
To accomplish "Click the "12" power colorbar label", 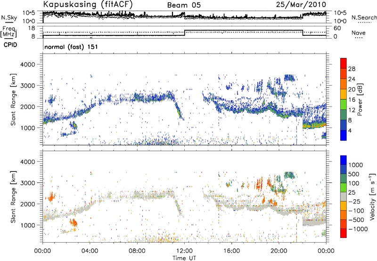I will [x=352, y=110].
